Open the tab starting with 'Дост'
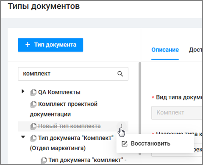 pyautogui.click(x=196, y=50)
